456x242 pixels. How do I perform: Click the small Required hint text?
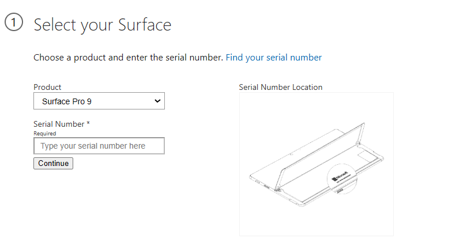tap(45, 134)
